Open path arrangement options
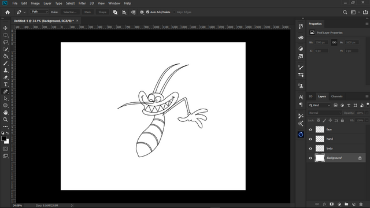This screenshot has width=370, height=208. point(133,12)
